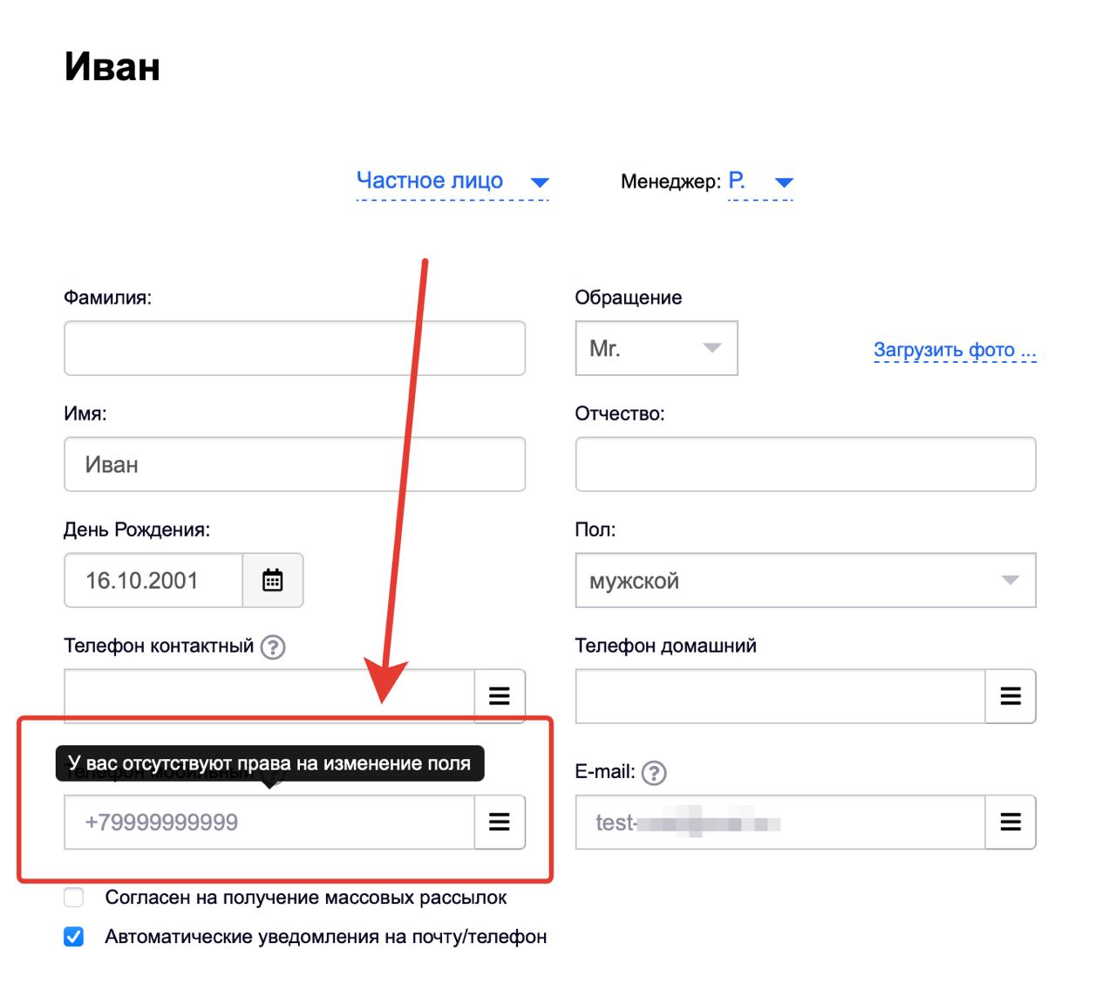Image resolution: width=1116 pixels, height=984 pixels.
Task: Open E-mail field menu icon
Action: [x=1011, y=822]
